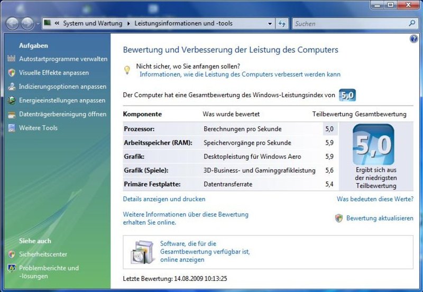This screenshot has height=292, width=423.
Task: Open Datenträgerbereinigung öffnen link
Action: click(x=62, y=114)
